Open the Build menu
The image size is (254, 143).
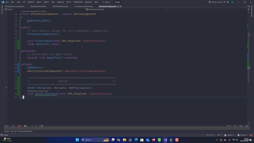(39, 2)
